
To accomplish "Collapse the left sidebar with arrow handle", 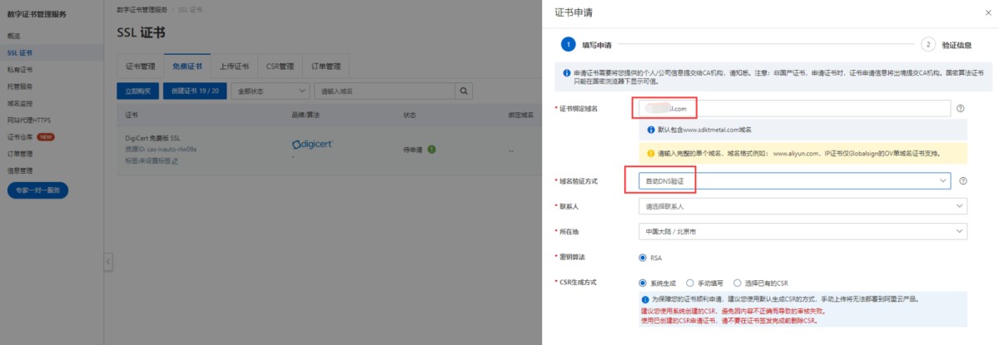I will 108,262.
